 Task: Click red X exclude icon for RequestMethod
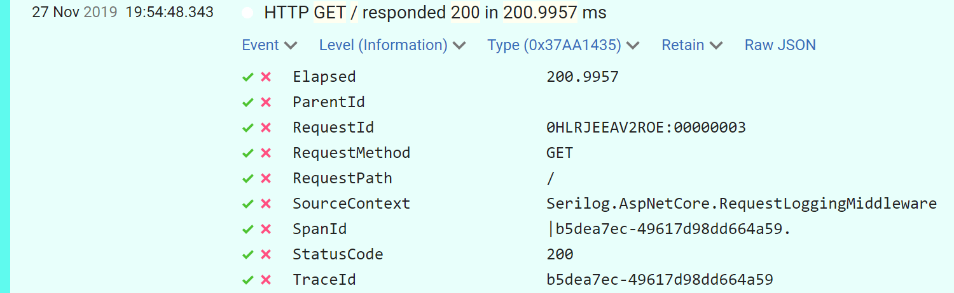coord(266,153)
